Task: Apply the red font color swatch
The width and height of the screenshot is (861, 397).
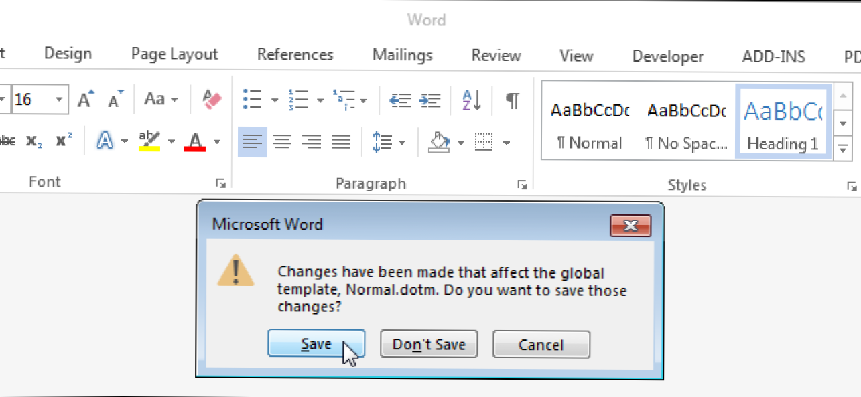Action: coord(195,141)
